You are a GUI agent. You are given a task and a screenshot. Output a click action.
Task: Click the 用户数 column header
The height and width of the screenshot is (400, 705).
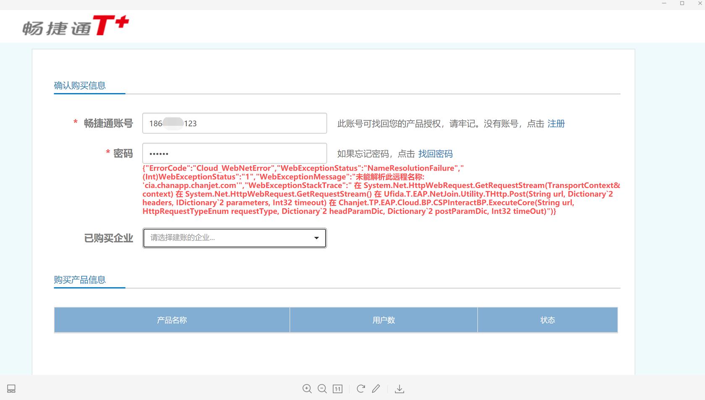click(384, 320)
